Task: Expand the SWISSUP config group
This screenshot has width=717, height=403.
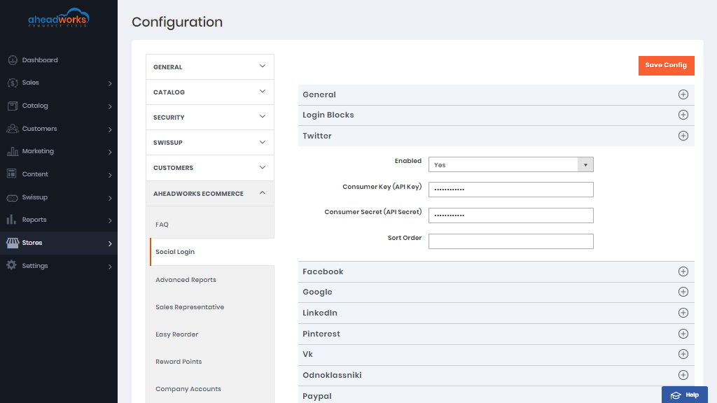Action: pos(210,142)
